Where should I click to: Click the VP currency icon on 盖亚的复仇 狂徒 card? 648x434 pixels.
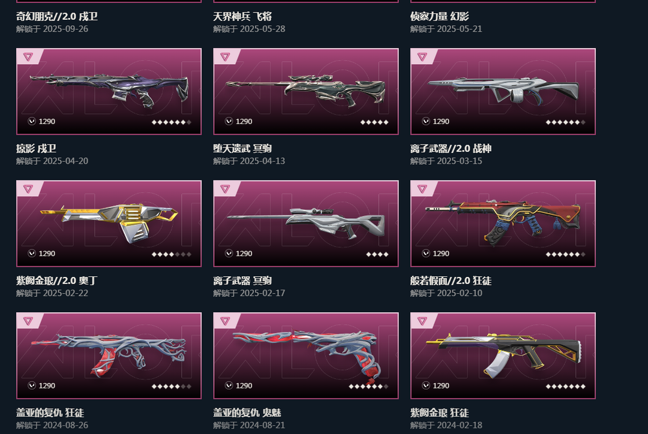(32, 385)
